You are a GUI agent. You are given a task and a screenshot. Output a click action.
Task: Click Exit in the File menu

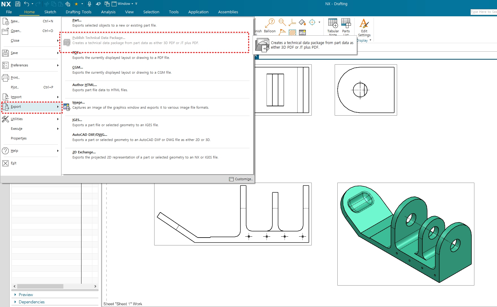pos(30,163)
